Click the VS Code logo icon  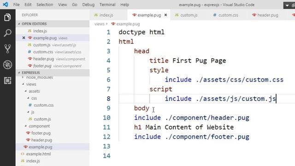pos(6,4)
